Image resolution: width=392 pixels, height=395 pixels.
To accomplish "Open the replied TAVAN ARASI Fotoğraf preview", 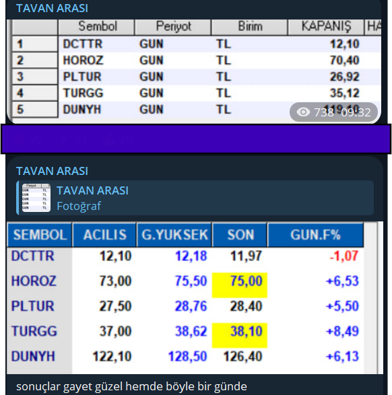I will (195, 198).
